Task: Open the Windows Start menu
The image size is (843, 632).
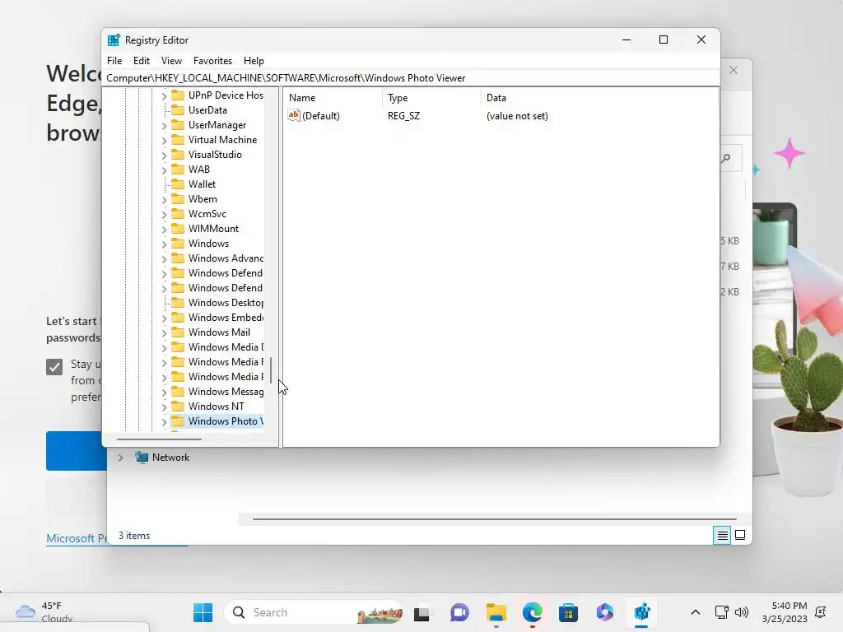Action: tap(203, 612)
